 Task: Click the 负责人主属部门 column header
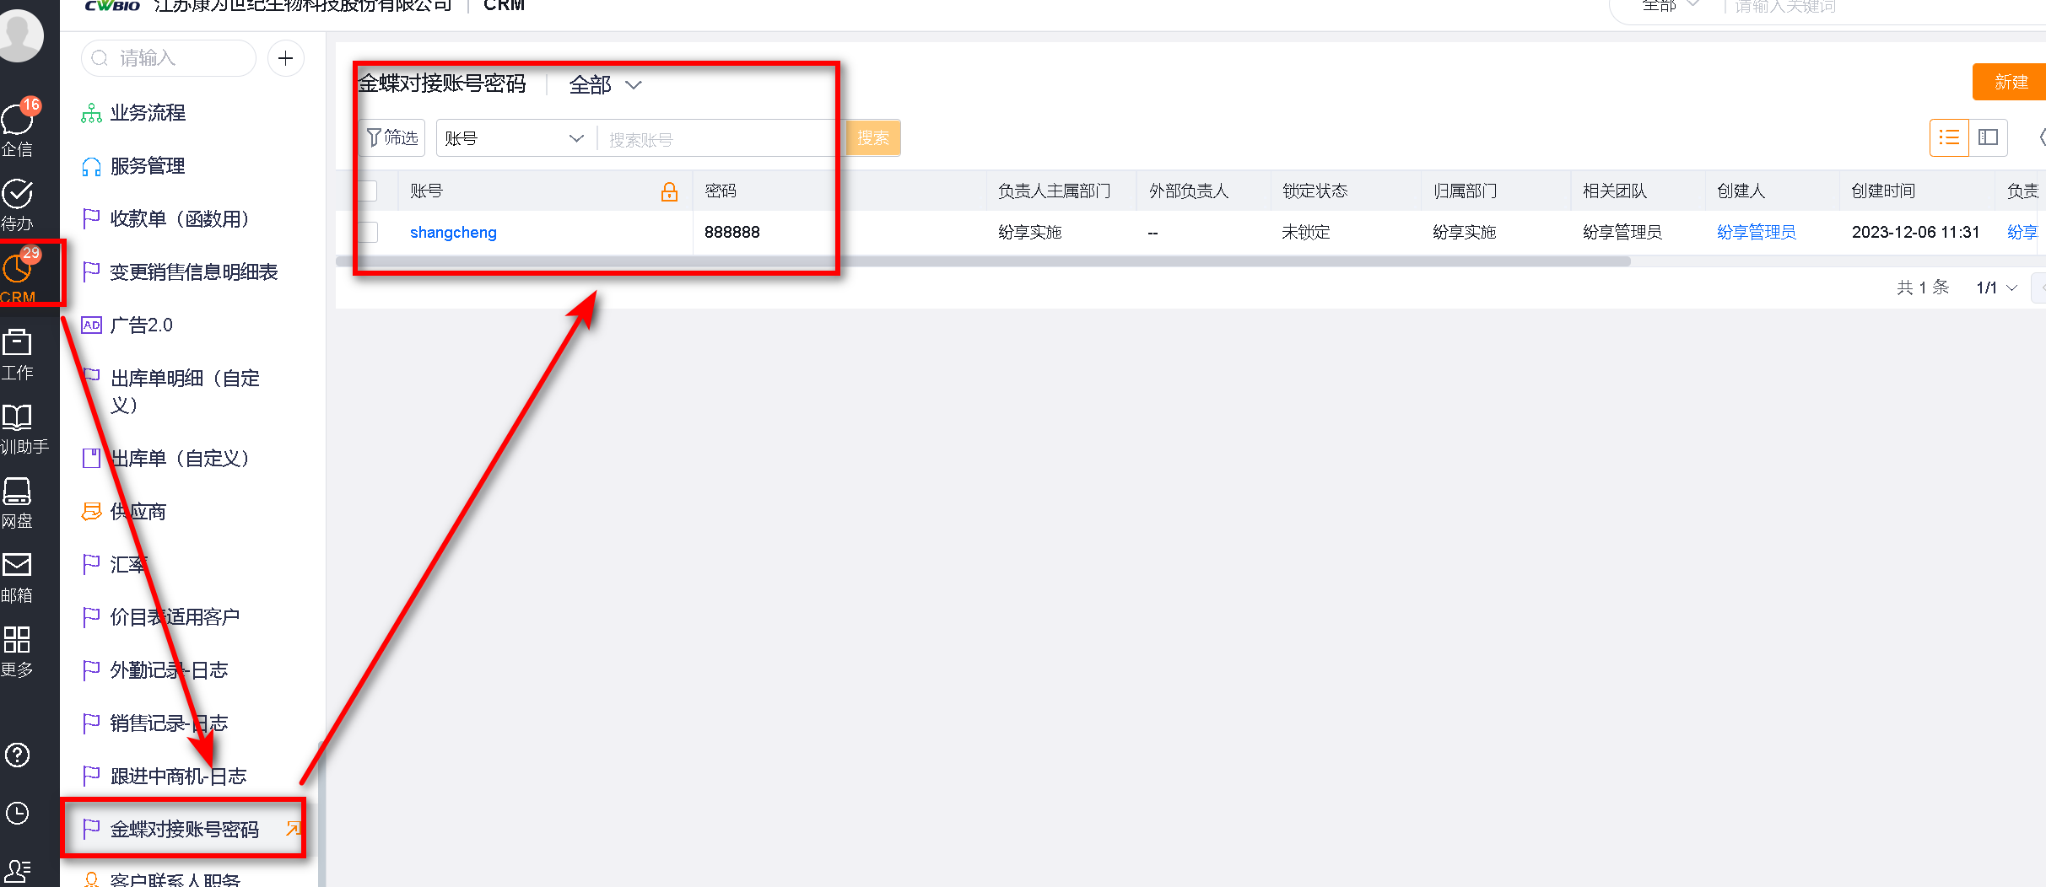[1054, 191]
